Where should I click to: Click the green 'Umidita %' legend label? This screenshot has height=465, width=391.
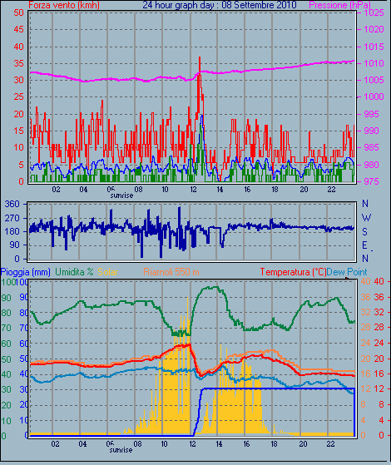tap(75, 272)
